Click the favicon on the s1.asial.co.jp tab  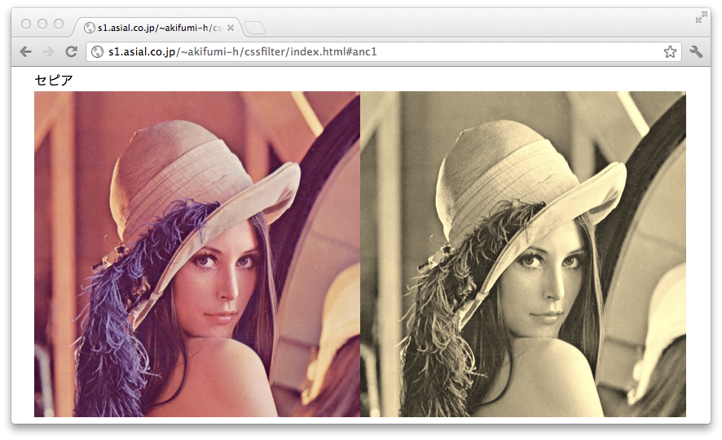click(x=90, y=28)
